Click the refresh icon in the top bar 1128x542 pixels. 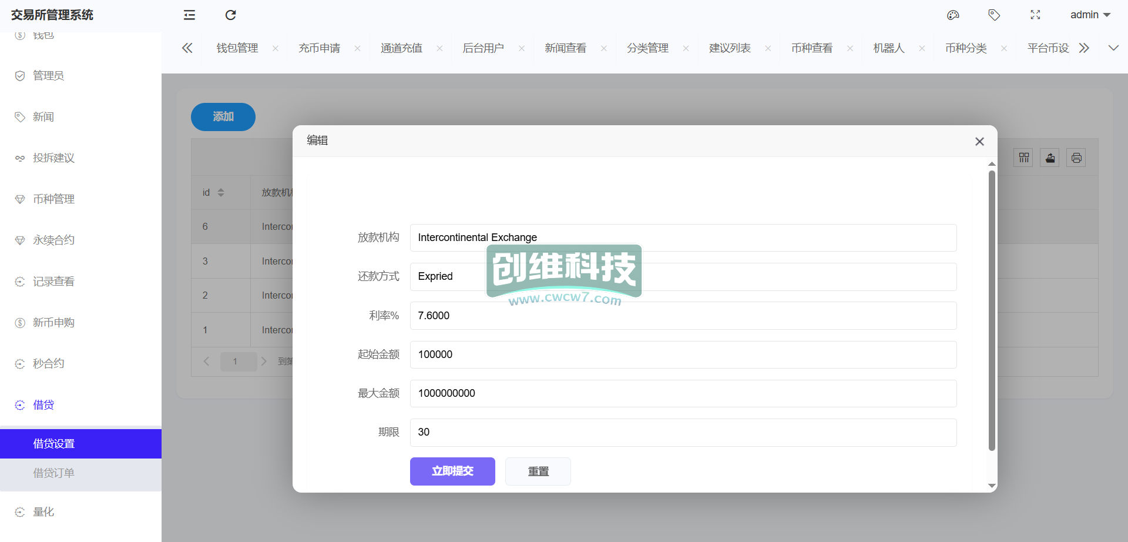(x=230, y=15)
